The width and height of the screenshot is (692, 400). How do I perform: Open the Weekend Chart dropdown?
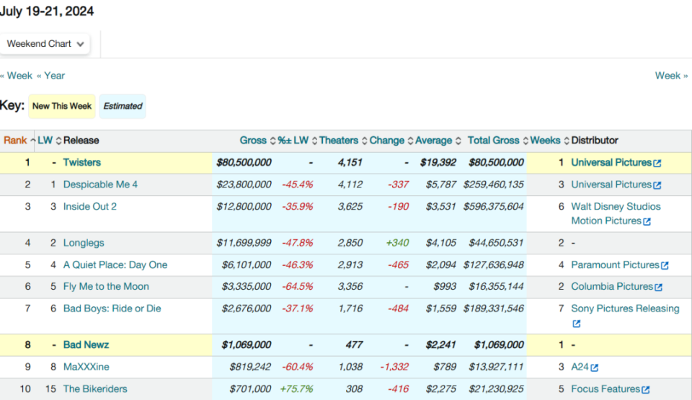tap(45, 44)
